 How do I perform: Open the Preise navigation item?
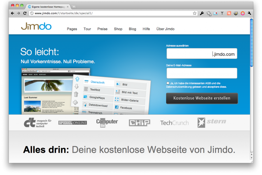pos(102,29)
